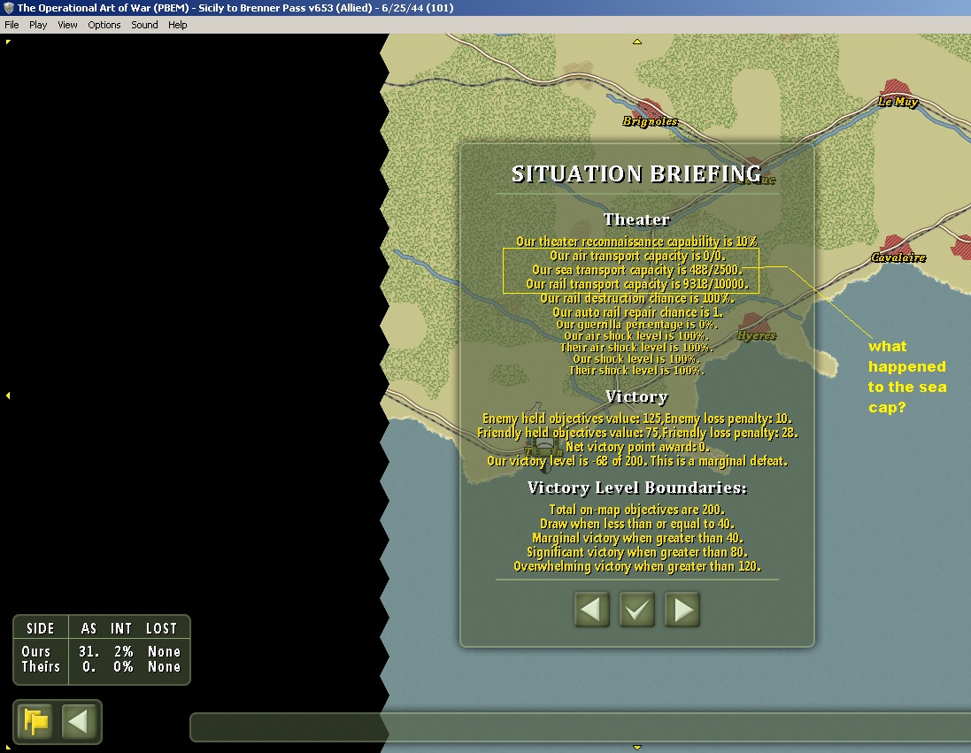Click 'Our rail destruction chance is 100%'
The width and height of the screenshot is (971, 753).
[637, 298]
